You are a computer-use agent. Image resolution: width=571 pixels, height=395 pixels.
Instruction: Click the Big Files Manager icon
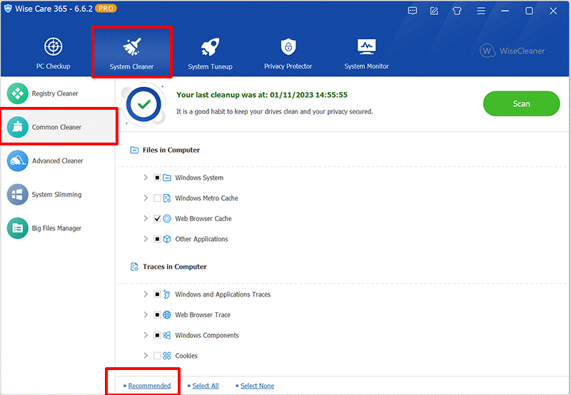point(17,228)
